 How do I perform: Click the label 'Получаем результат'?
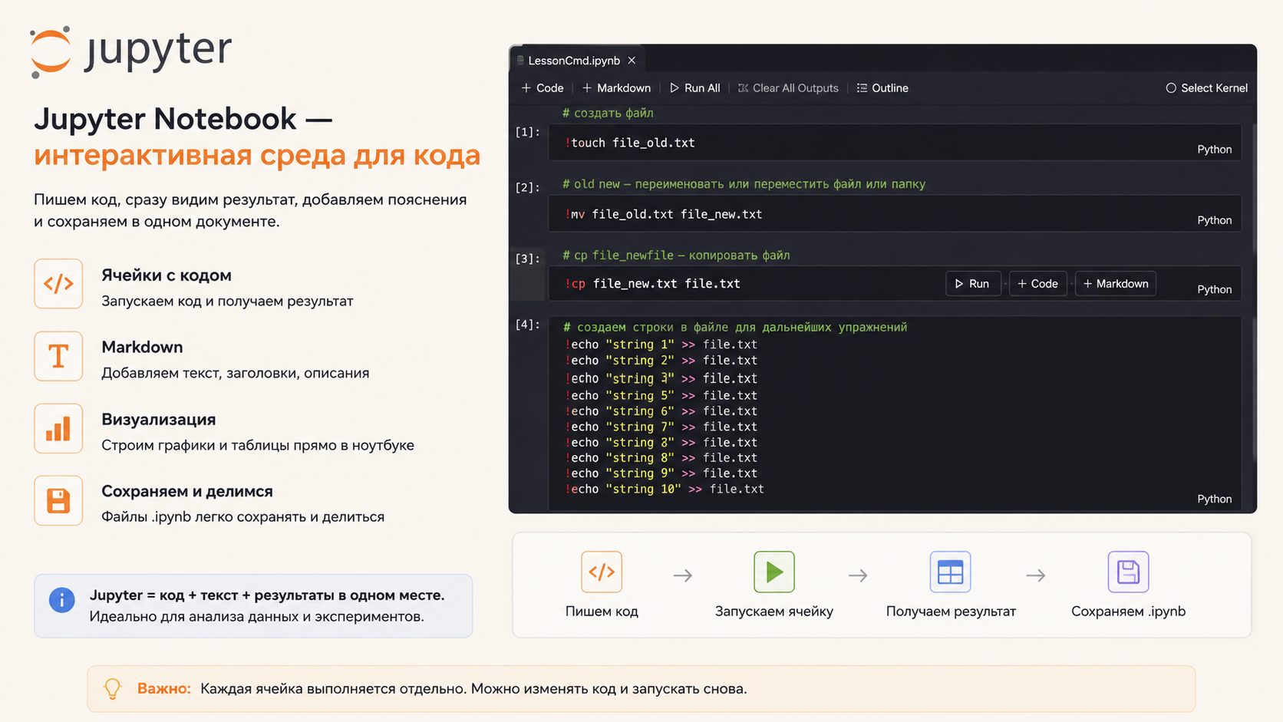click(x=951, y=612)
